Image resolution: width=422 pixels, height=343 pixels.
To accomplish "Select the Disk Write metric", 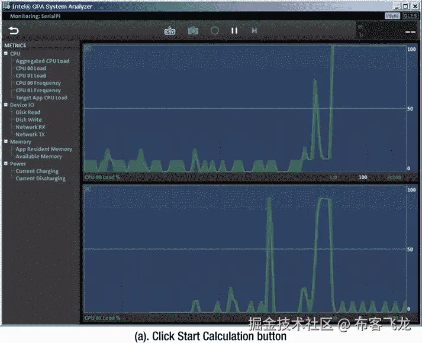I will tap(28, 119).
